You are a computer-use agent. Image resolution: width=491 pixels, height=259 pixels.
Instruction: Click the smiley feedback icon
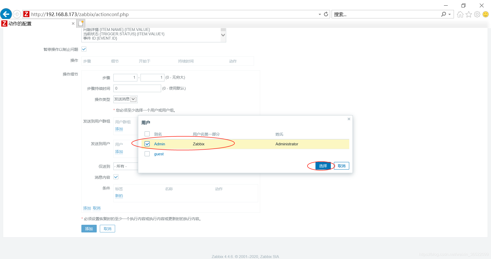coord(485,14)
